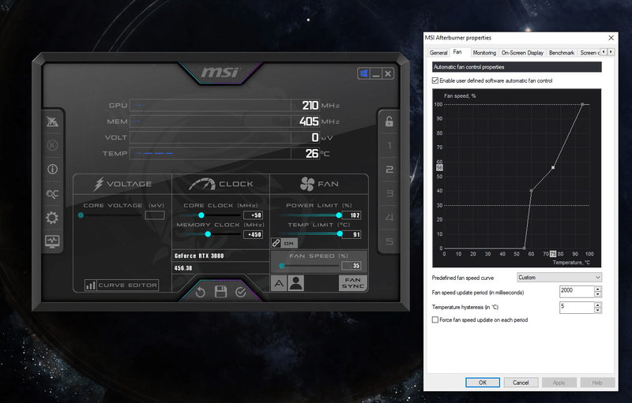Expand the Predefined fan speed curve dropdown
This screenshot has height=403, width=632.
559,278
